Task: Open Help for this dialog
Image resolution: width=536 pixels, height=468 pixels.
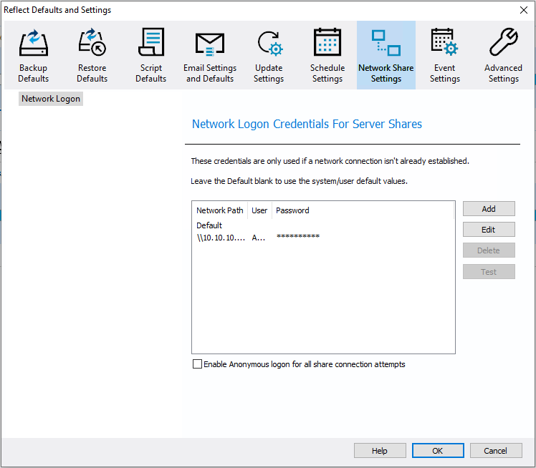Action: pos(380,451)
